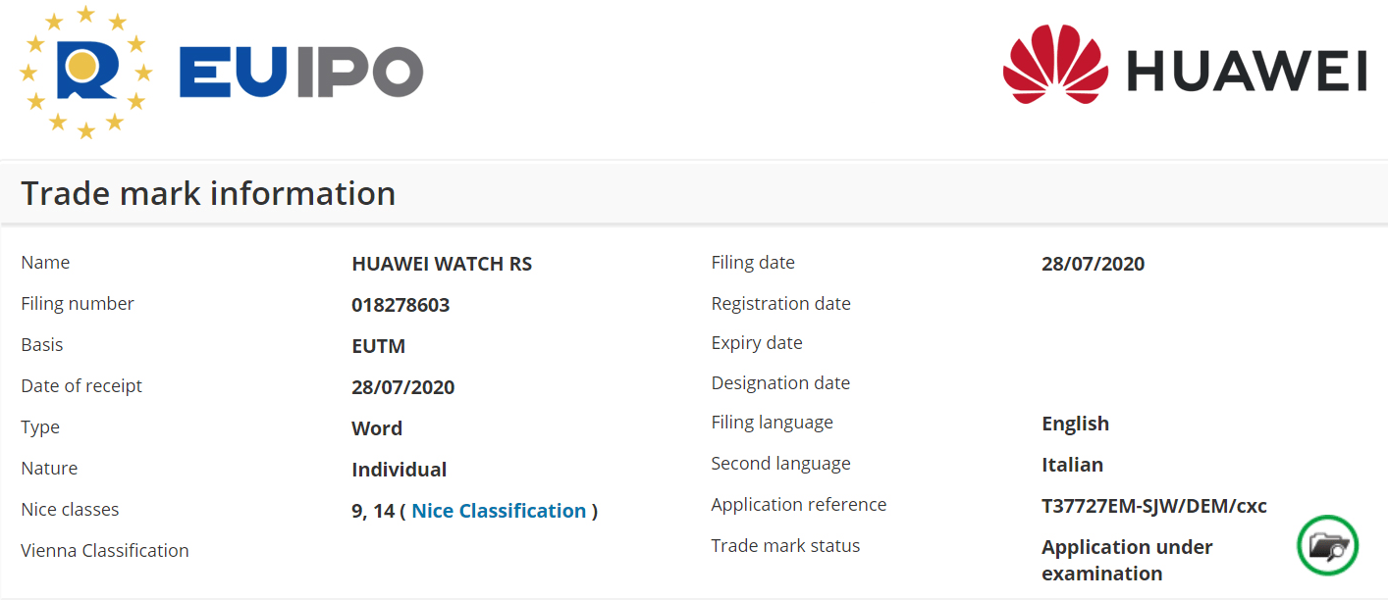Click the filing number 018278603
This screenshot has width=1388, height=600.
tap(400, 305)
